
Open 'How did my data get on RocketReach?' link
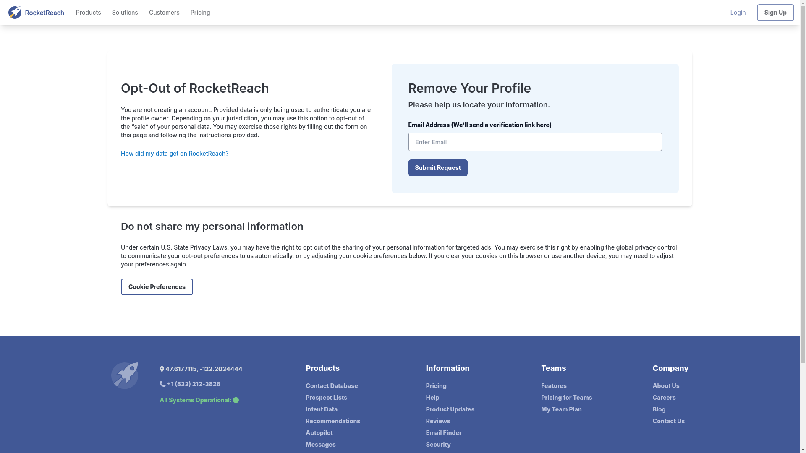point(175,154)
